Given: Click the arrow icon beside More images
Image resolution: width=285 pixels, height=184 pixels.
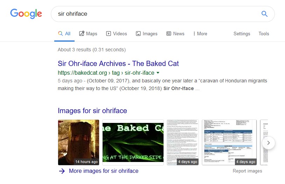Looking at the screenshot, I should click(62, 171).
